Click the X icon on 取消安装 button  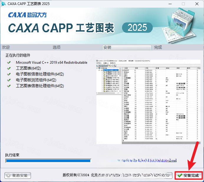(9, 176)
